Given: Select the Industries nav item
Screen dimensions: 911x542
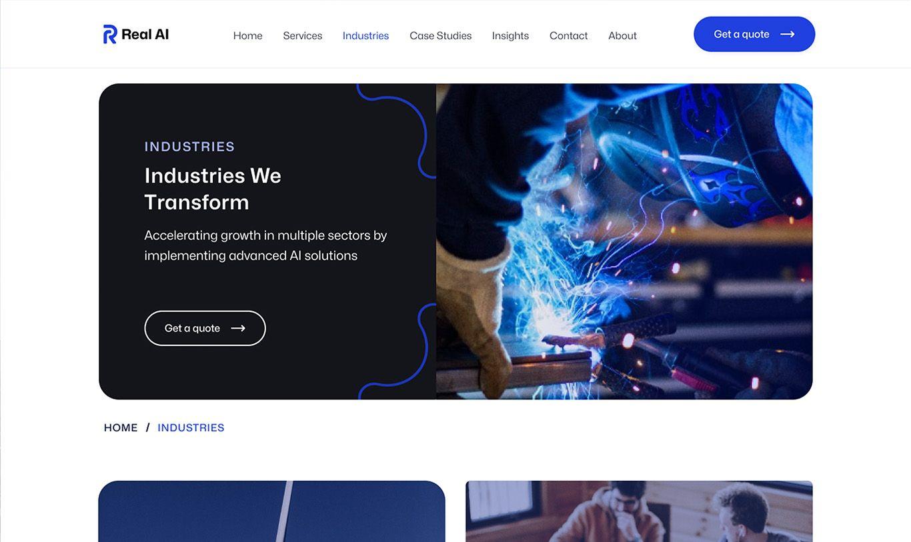Looking at the screenshot, I should [x=365, y=35].
